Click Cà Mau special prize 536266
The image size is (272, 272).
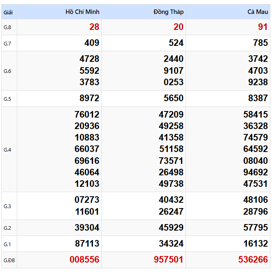point(253,260)
